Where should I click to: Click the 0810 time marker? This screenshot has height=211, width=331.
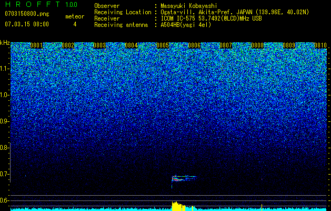320,45
